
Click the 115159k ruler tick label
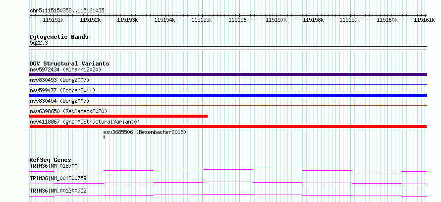(x=350, y=20)
